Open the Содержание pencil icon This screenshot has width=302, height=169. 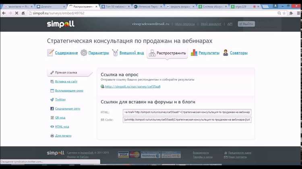(50, 53)
